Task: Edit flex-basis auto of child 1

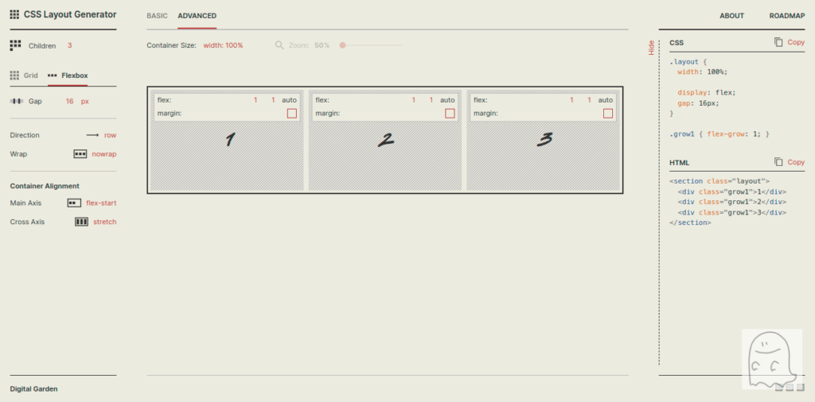Action: (290, 99)
